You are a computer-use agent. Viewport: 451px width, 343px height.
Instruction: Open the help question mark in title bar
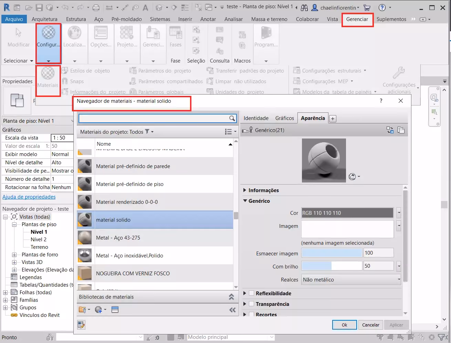click(382, 7)
